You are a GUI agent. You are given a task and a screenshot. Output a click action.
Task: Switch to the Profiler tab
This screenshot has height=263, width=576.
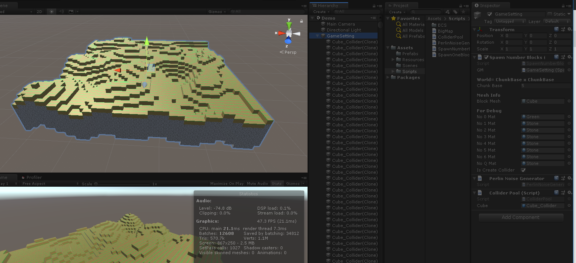pos(31,177)
